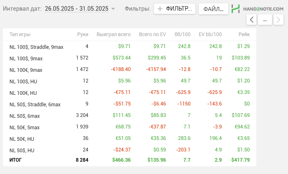Sort by the EV bb/100 column header
Image resolution: width=288 pixels, height=174 pixels.
pos(210,35)
